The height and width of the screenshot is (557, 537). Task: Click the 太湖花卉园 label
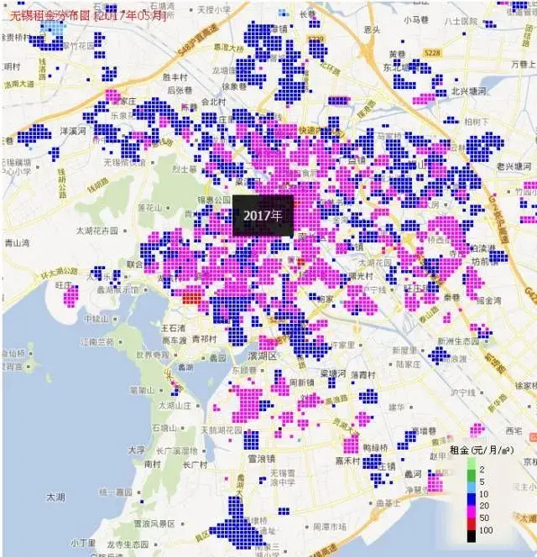tap(97, 231)
